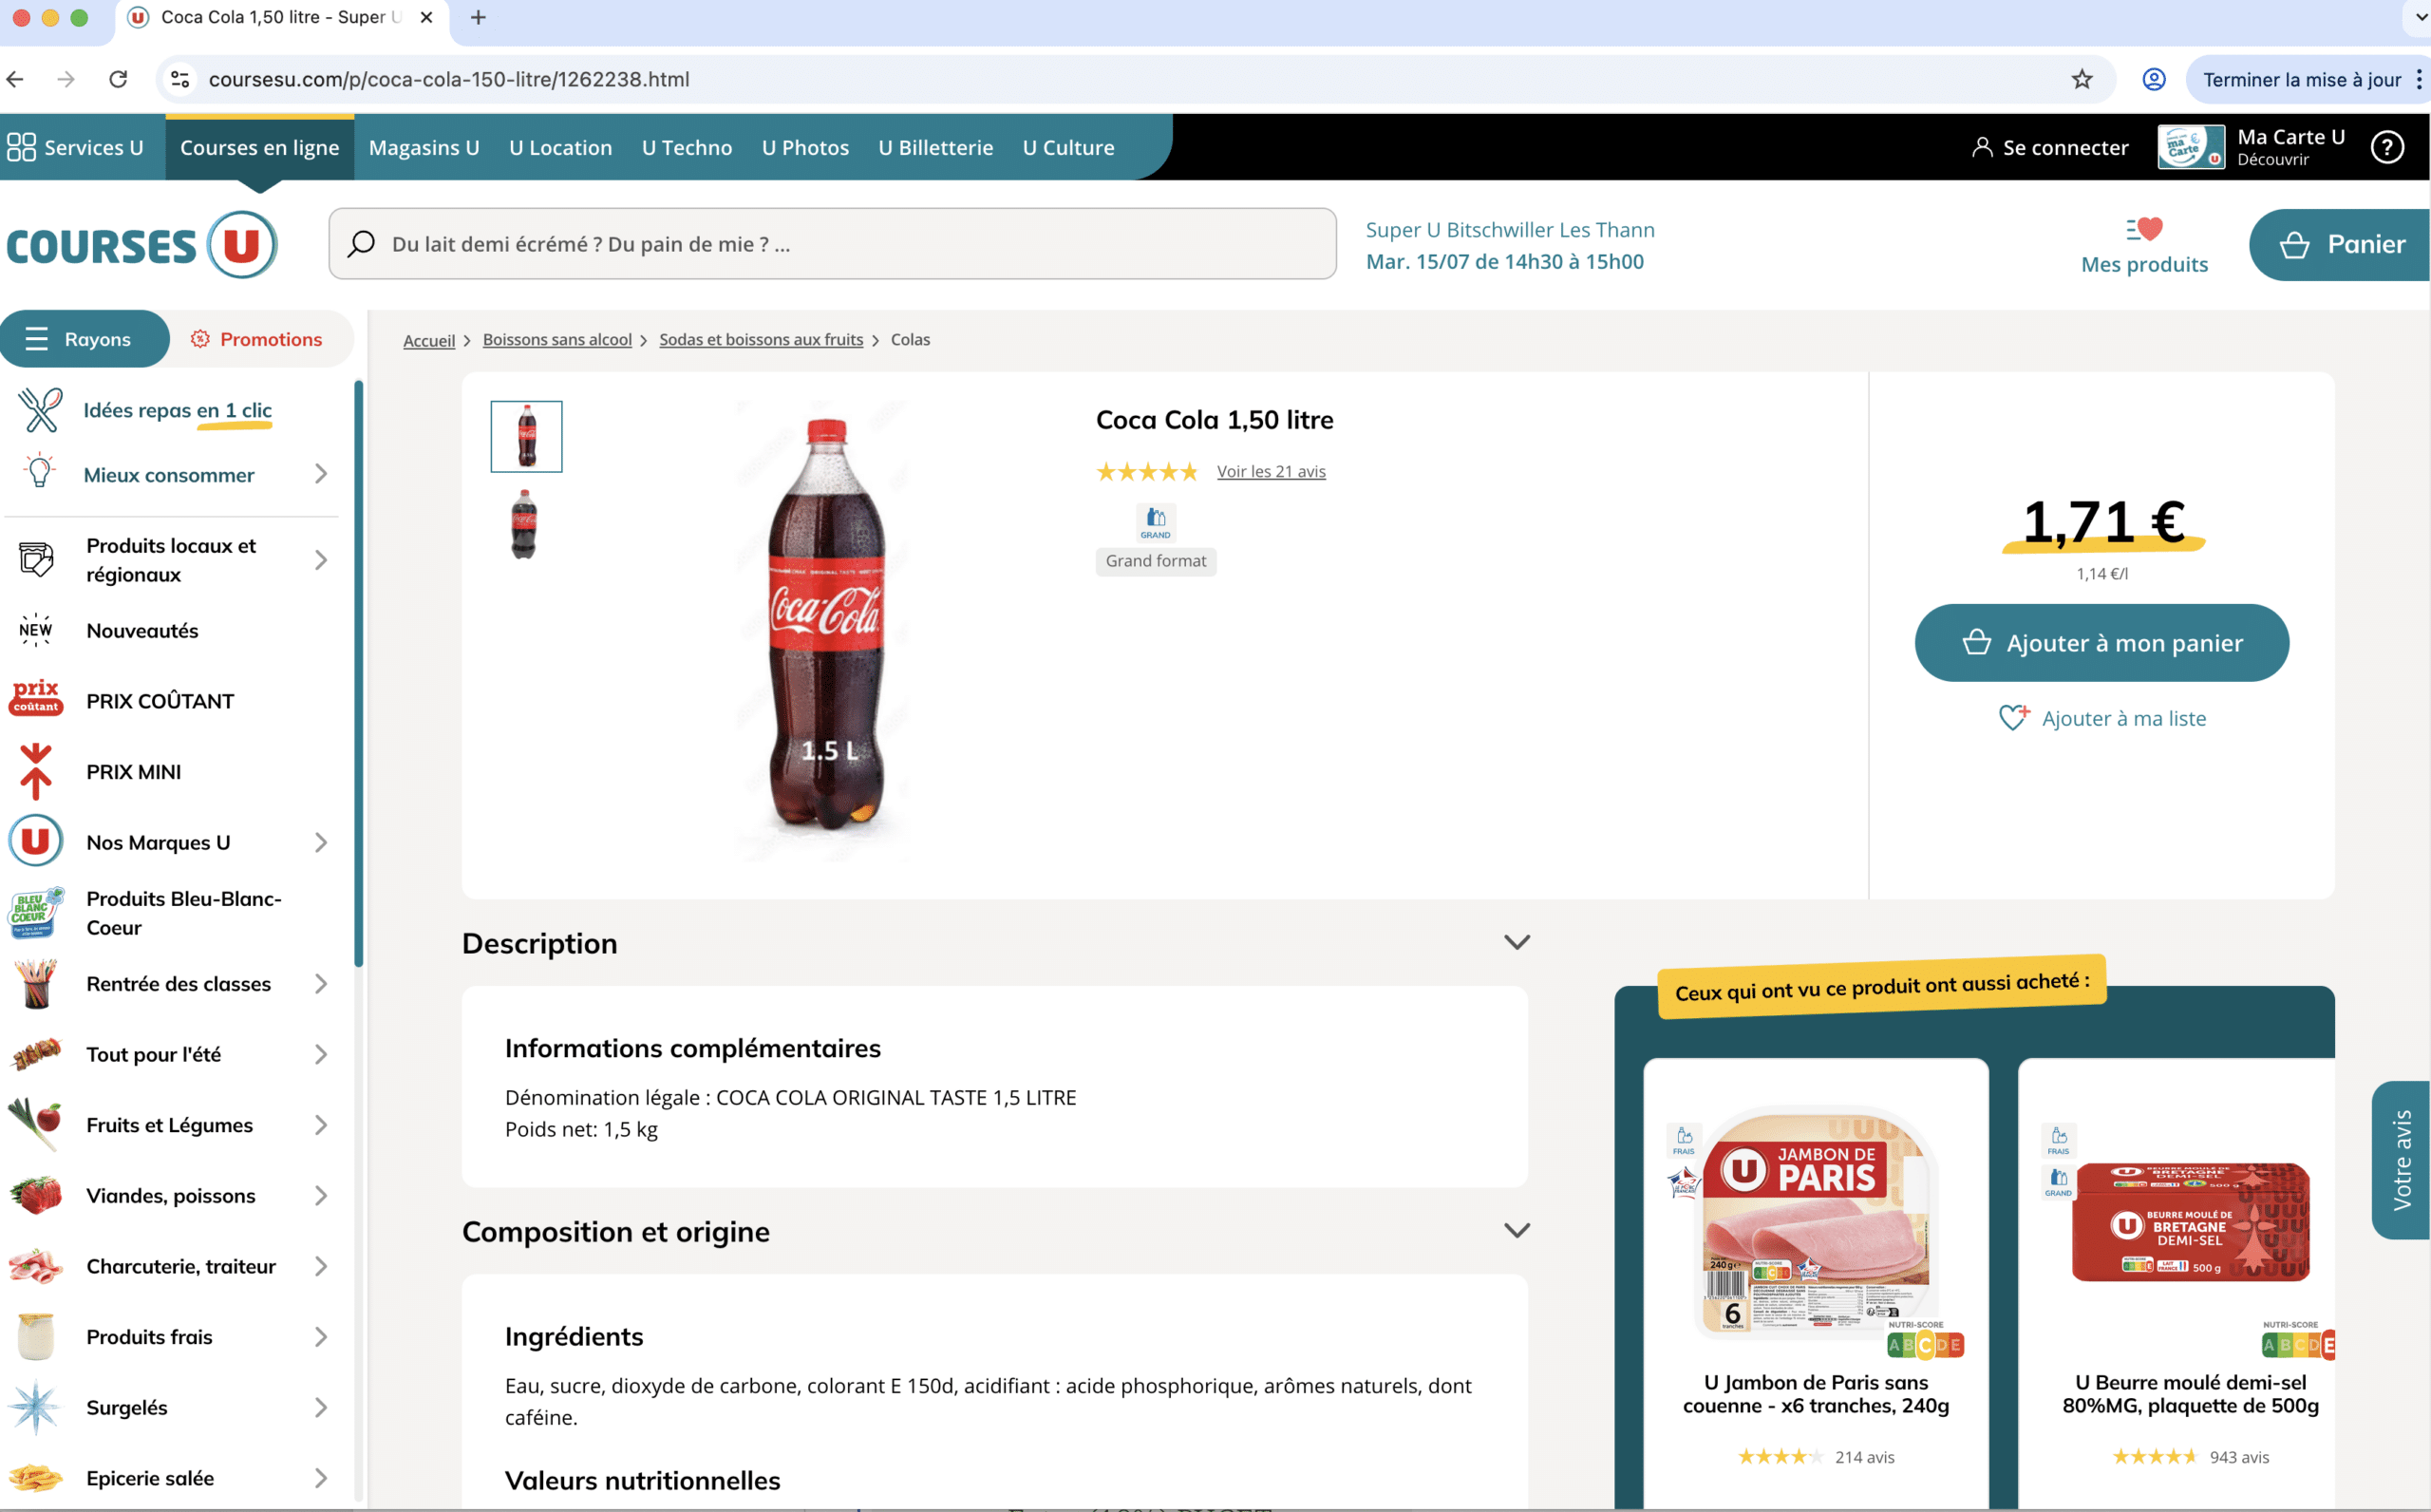Viewport: 2431px width, 1512px height.
Task: Click the prix coûtant red icon
Action: click(x=36, y=698)
